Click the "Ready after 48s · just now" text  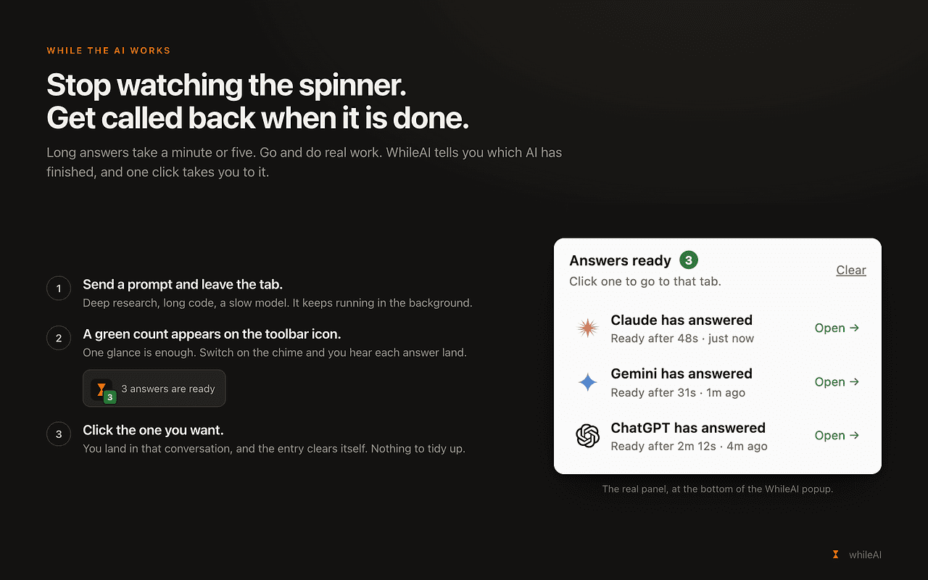click(682, 339)
